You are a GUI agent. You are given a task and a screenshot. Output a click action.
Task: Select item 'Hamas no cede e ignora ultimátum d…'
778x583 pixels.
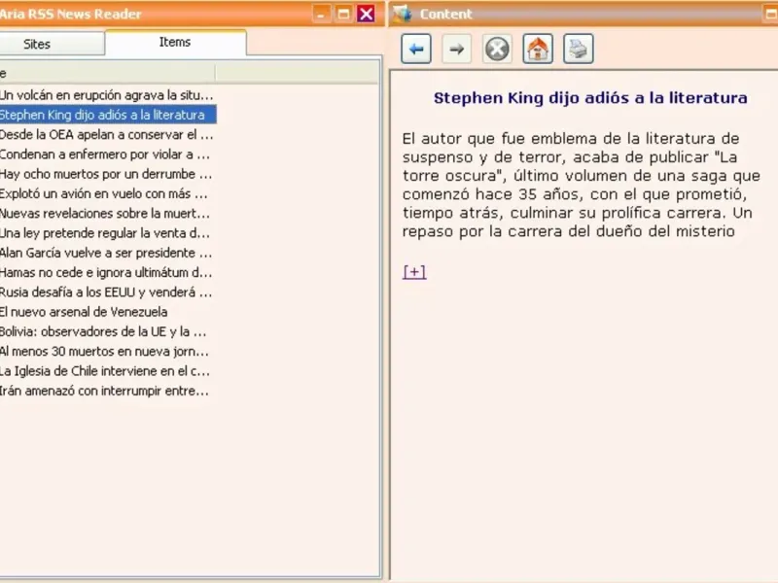pos(108,272)
